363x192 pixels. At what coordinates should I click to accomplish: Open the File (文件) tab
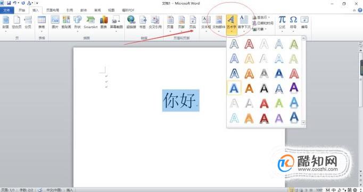pos(7,10)
